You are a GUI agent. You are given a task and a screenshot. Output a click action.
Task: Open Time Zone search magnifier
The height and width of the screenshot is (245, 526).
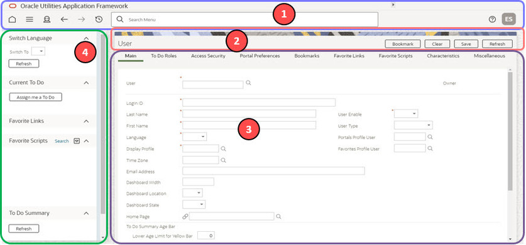(x=224, y=160)
